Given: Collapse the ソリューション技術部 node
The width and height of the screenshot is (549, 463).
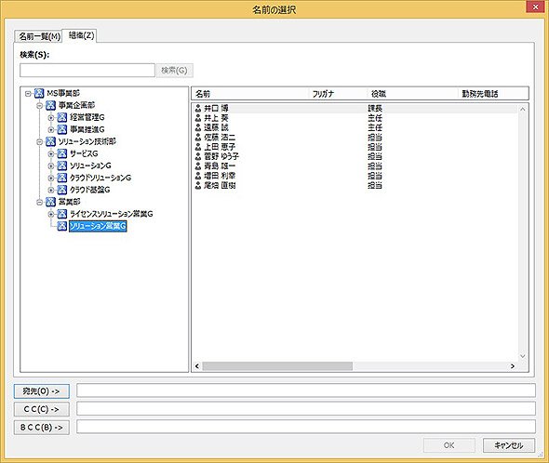Looking at the screenshot, I should (x=40, y=141).
